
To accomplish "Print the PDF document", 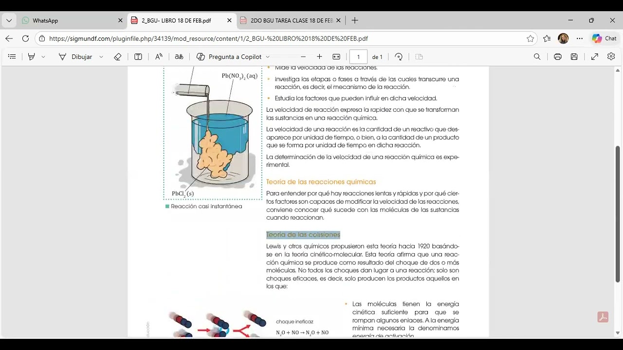I will pos(558,57).
